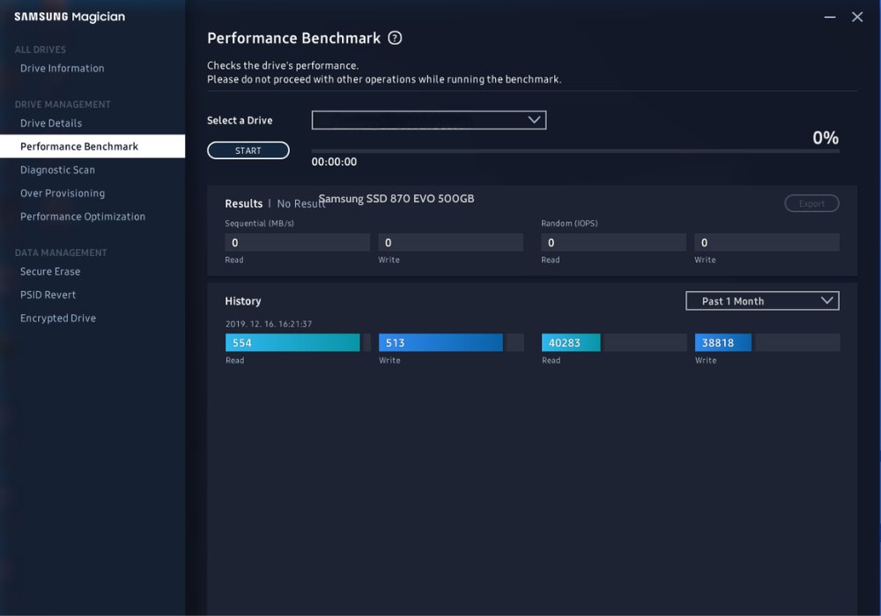Select Performance Benchmark in sidebar
Image resolution: width=881 pixels, height=616 pixels.
point(93,146)
